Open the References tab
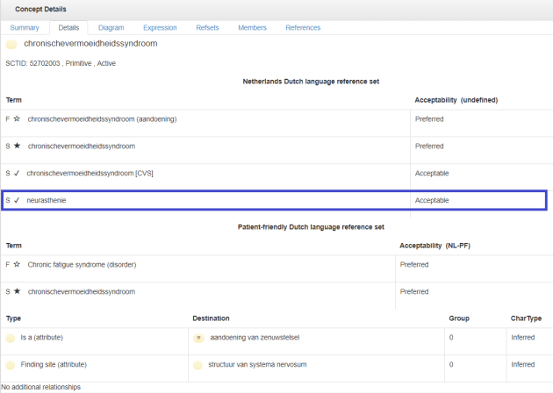Screen dimensions: 553x393 point(303,28)
